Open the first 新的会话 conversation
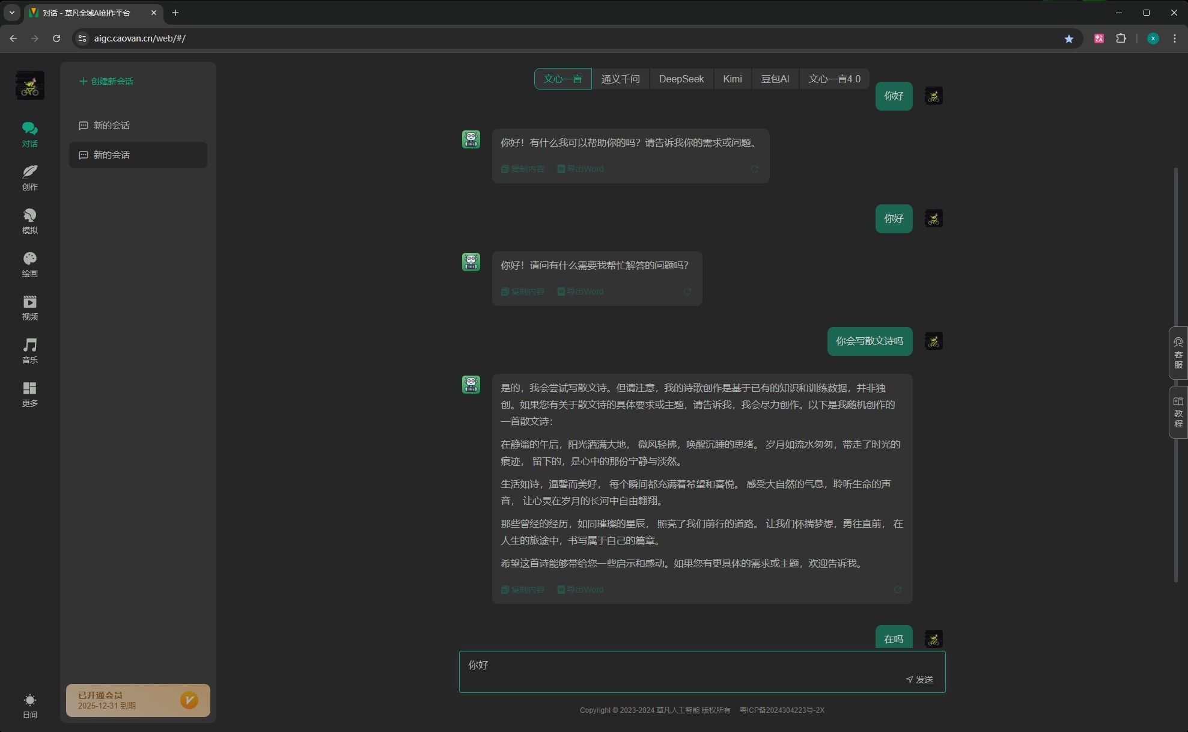The image size is (1188, 732). pyautogui.click(x=138, y=125)
